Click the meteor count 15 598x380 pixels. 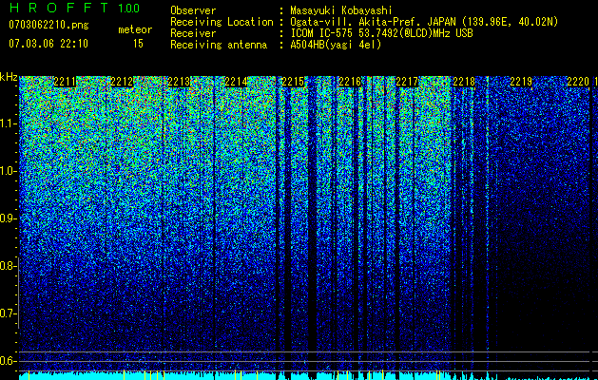pos(138,44)
